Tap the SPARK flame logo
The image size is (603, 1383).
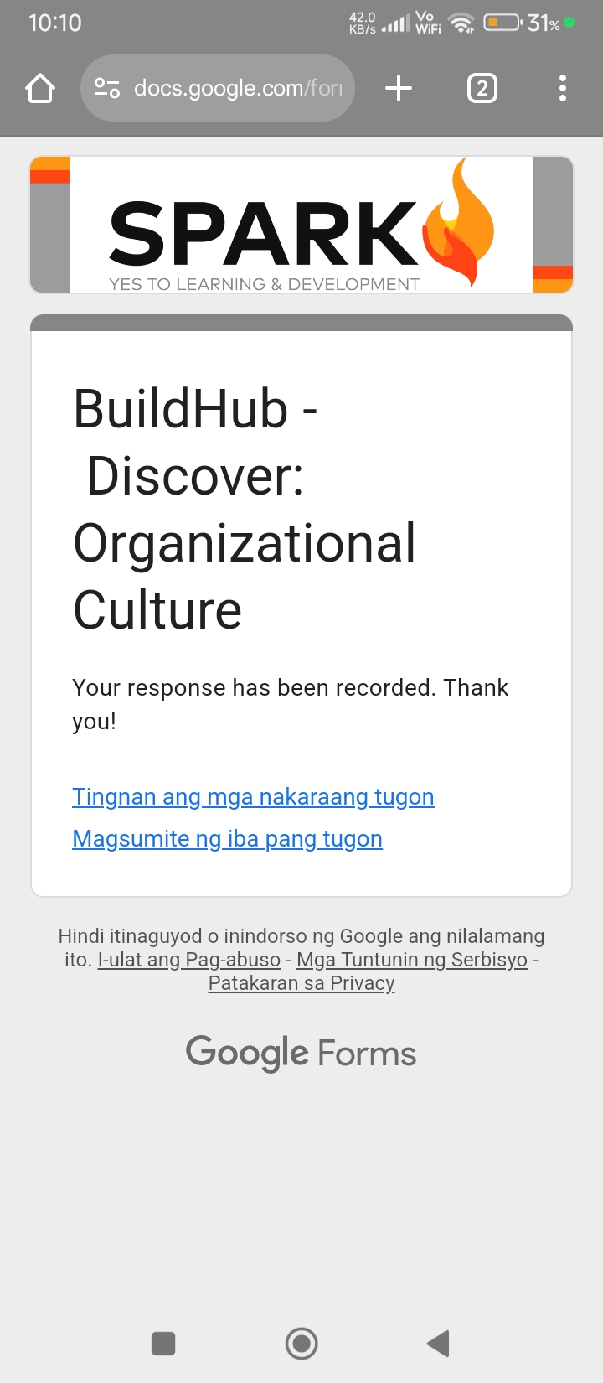[x=458, y=225]
